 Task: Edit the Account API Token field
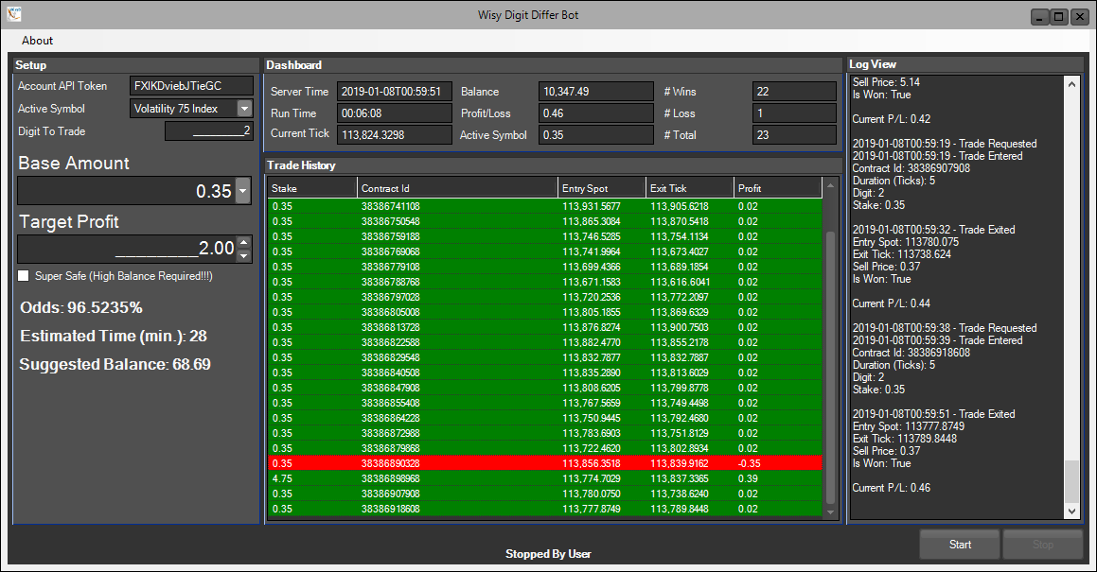[192, 86]
